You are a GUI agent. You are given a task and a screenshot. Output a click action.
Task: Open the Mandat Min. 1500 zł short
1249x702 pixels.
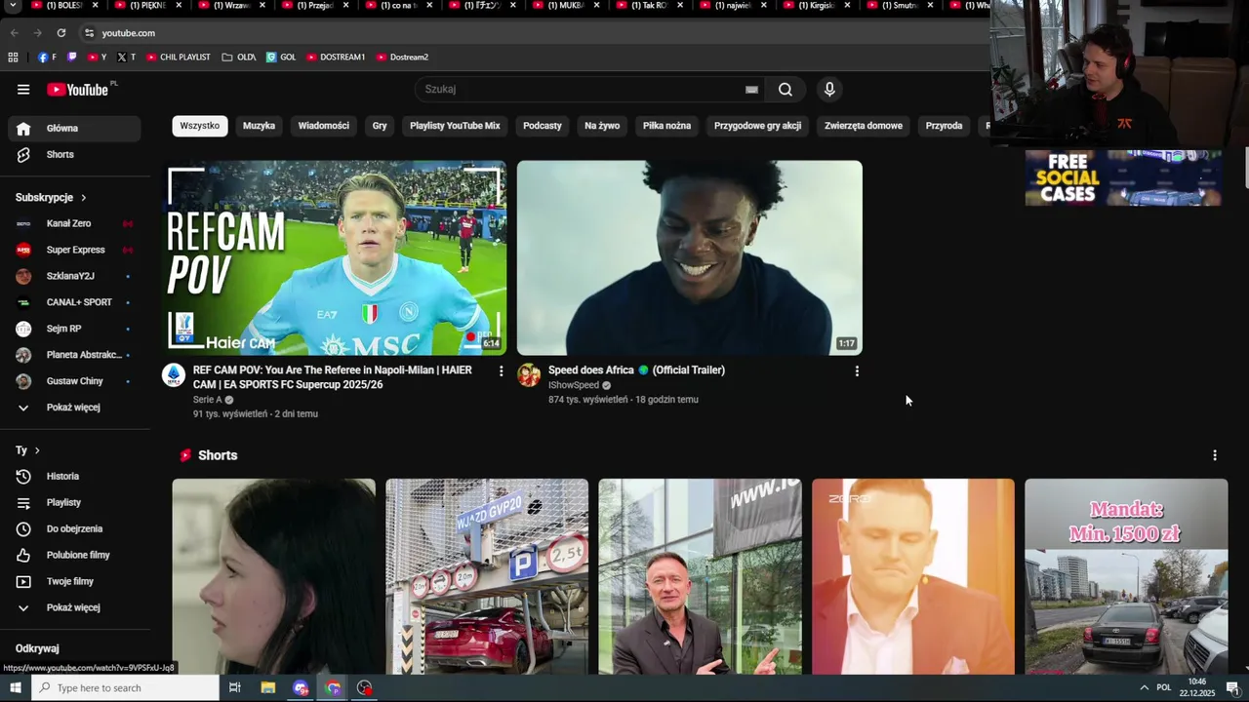point(1126,576)
